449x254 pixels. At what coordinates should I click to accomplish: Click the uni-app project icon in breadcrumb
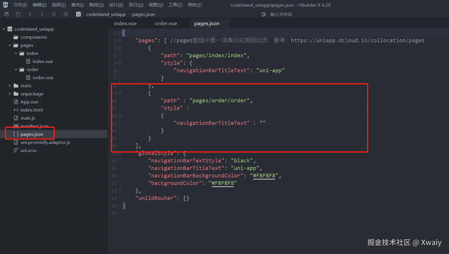[78, 14]
